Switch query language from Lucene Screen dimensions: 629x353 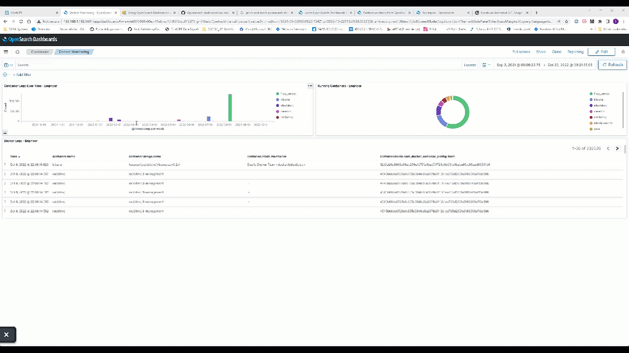pyautogui.click(x=470, y=65)
